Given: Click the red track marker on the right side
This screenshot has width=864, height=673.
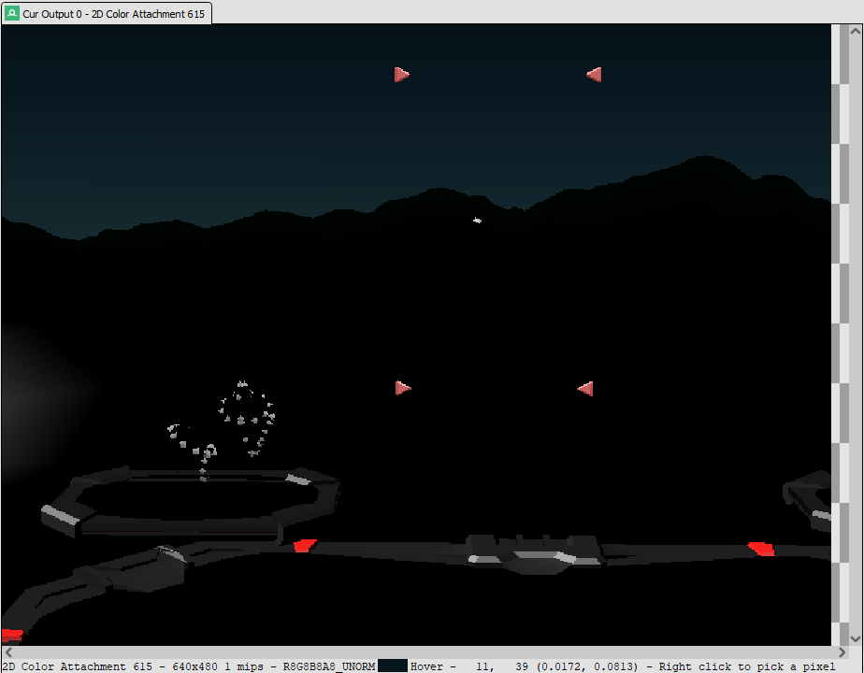Looking at the screenshot, I should (761, 549).
